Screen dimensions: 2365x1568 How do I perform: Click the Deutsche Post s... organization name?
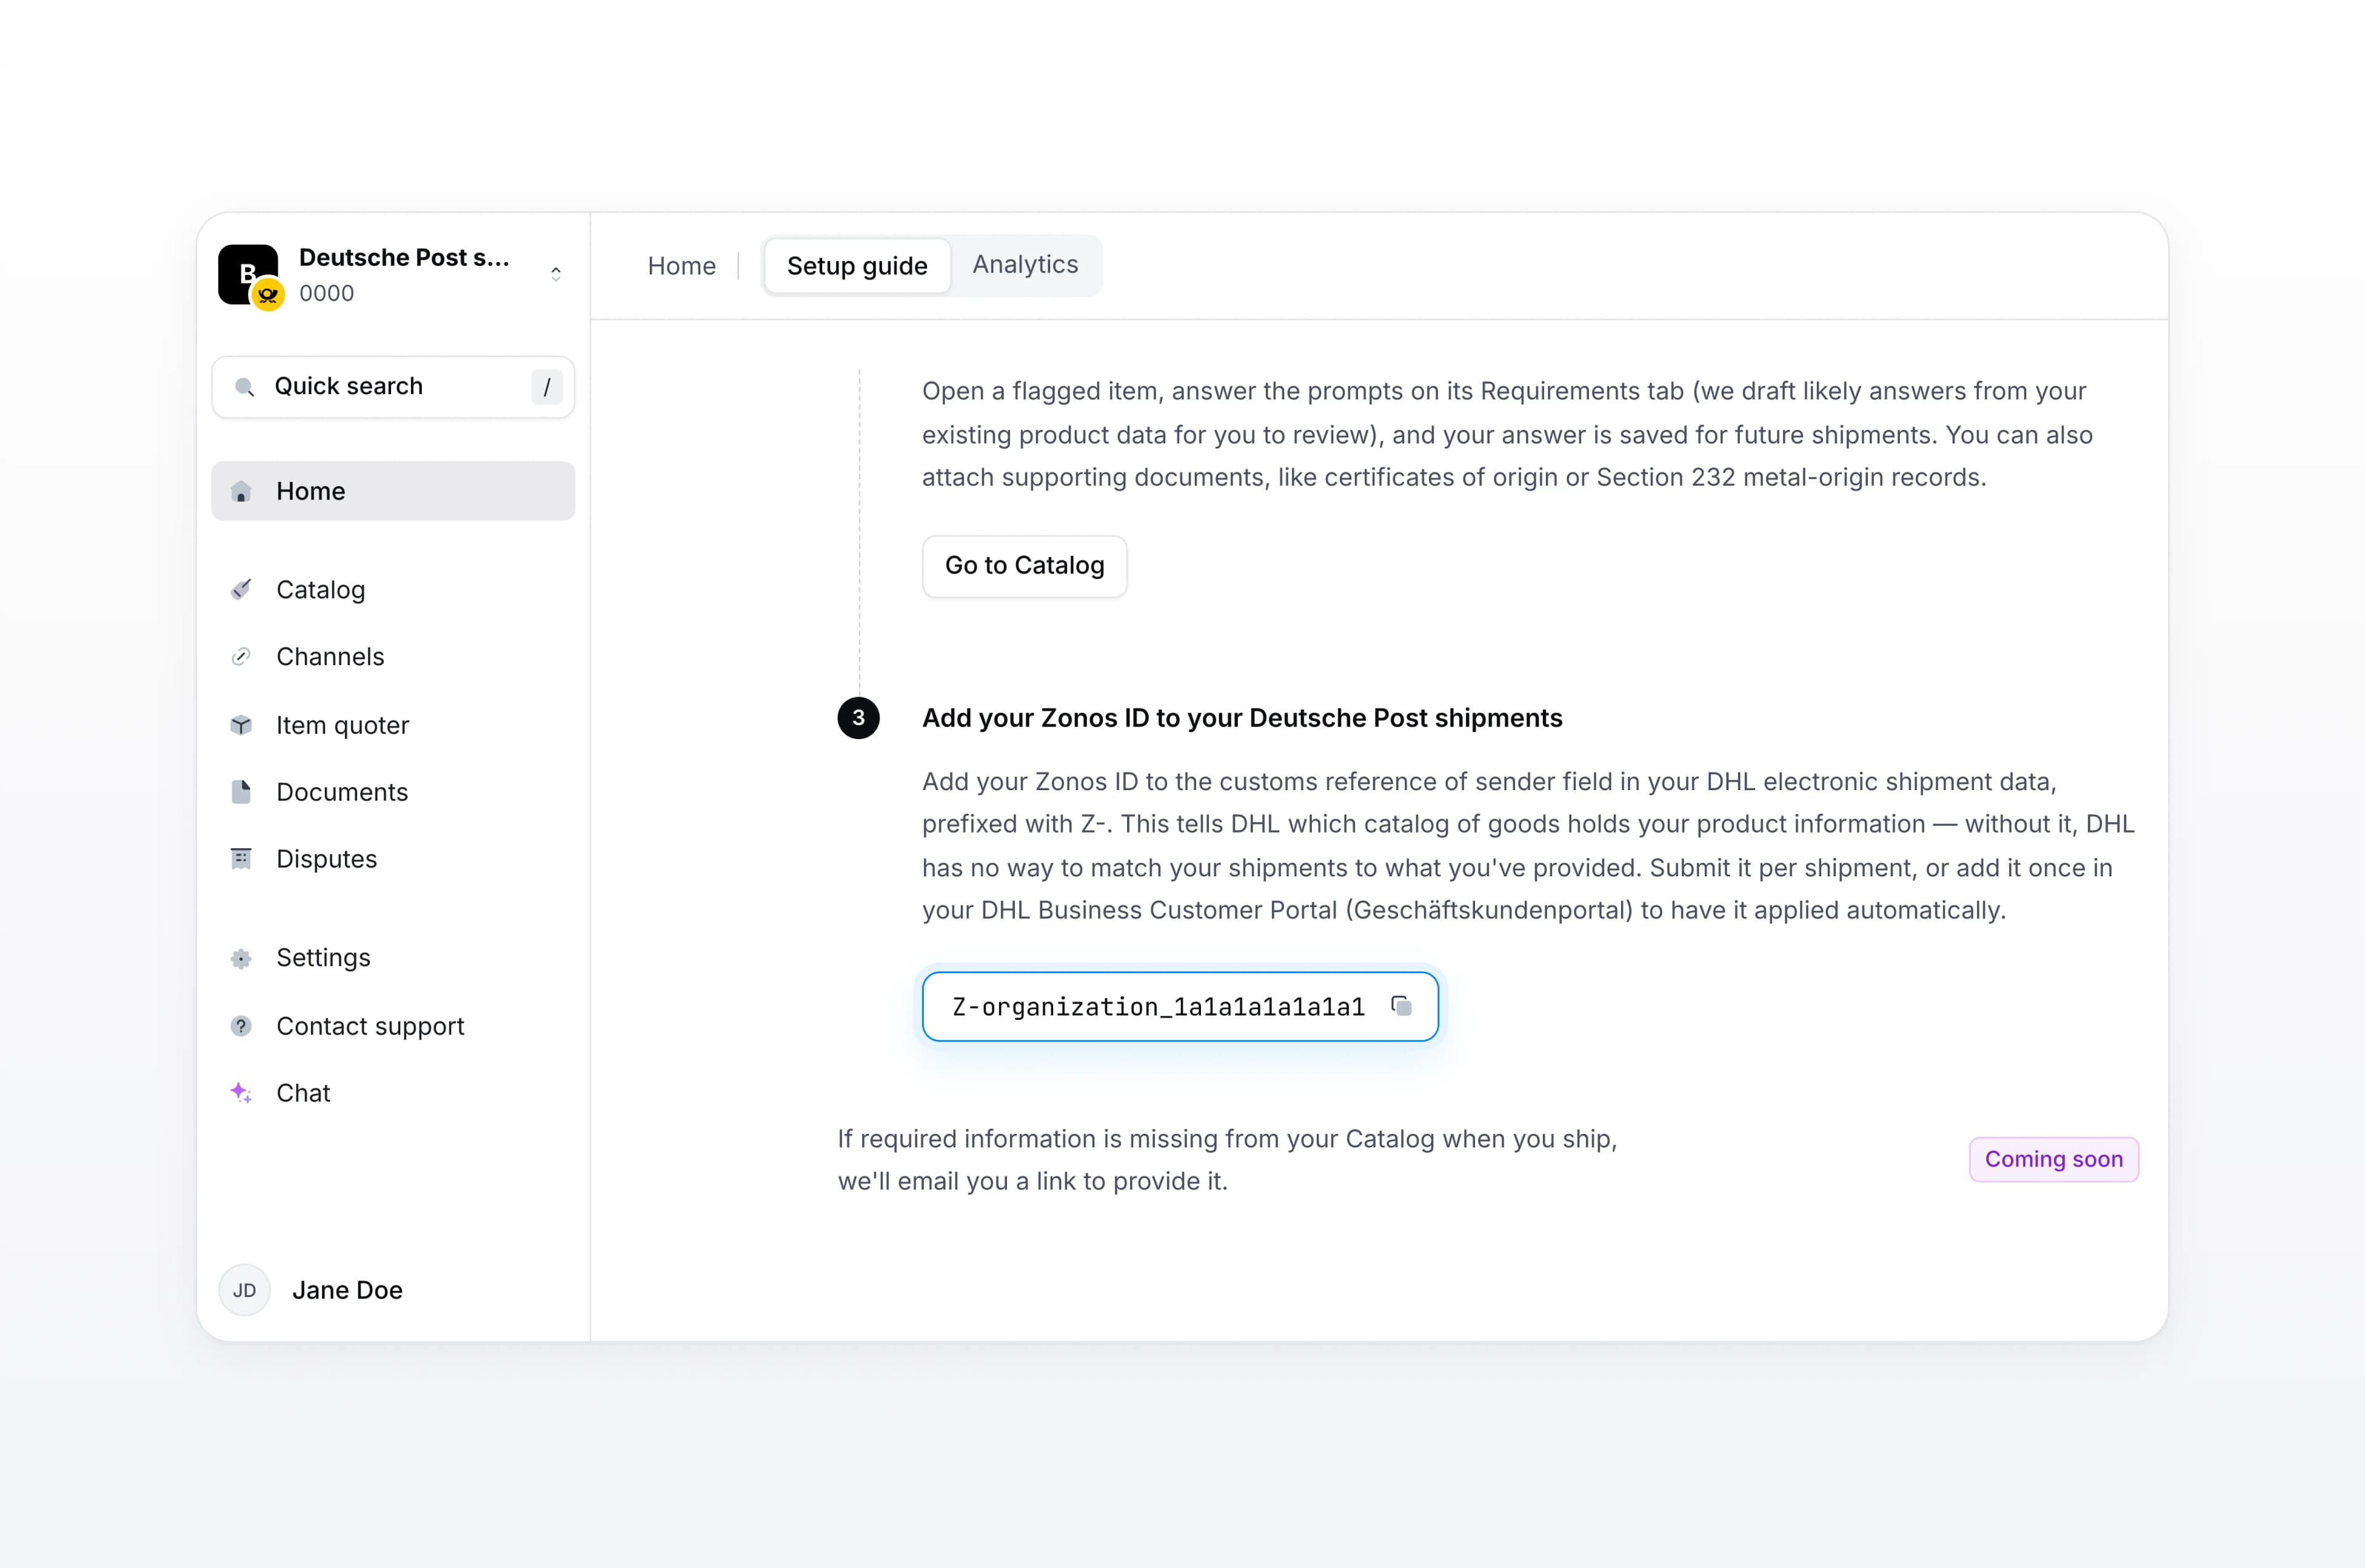[404, 258]
